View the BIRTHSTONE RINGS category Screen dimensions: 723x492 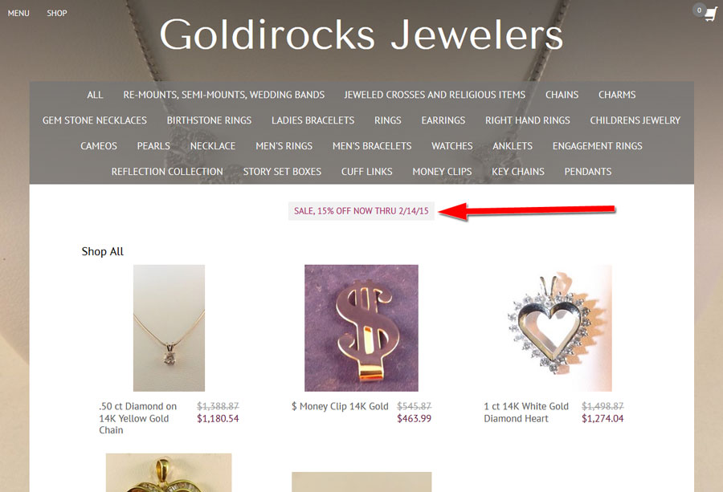pyautogui.click(x=209, y=120)
